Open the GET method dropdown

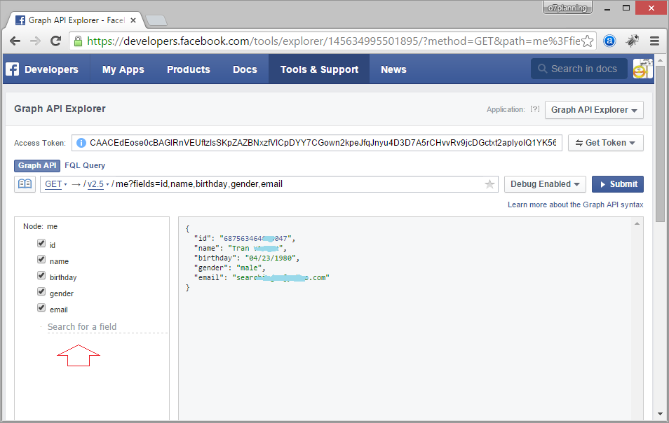pyautogui.click(x=56, y=184)
